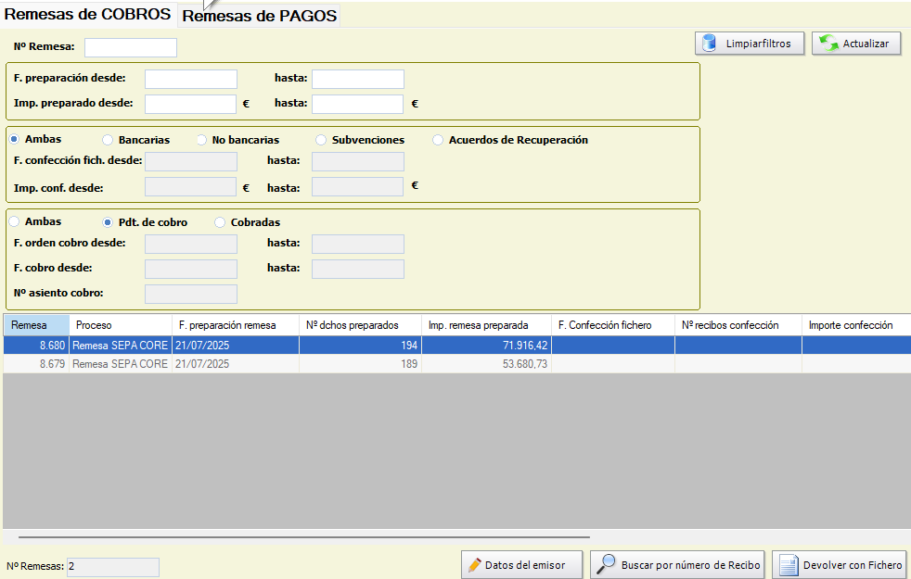Screen dimensions: 911x579
Task: Focus the F. preparación desde date field
Action: pyautogui.click(x=190, y=80)
